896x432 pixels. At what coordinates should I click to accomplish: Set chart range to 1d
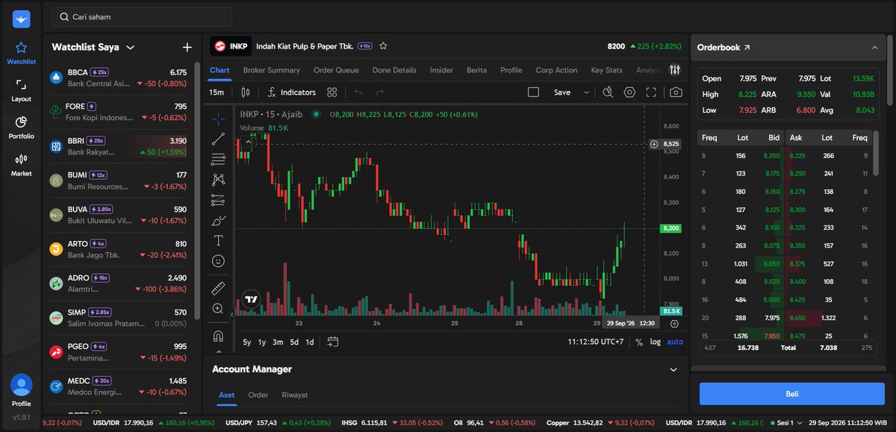(x=310, y=342)
